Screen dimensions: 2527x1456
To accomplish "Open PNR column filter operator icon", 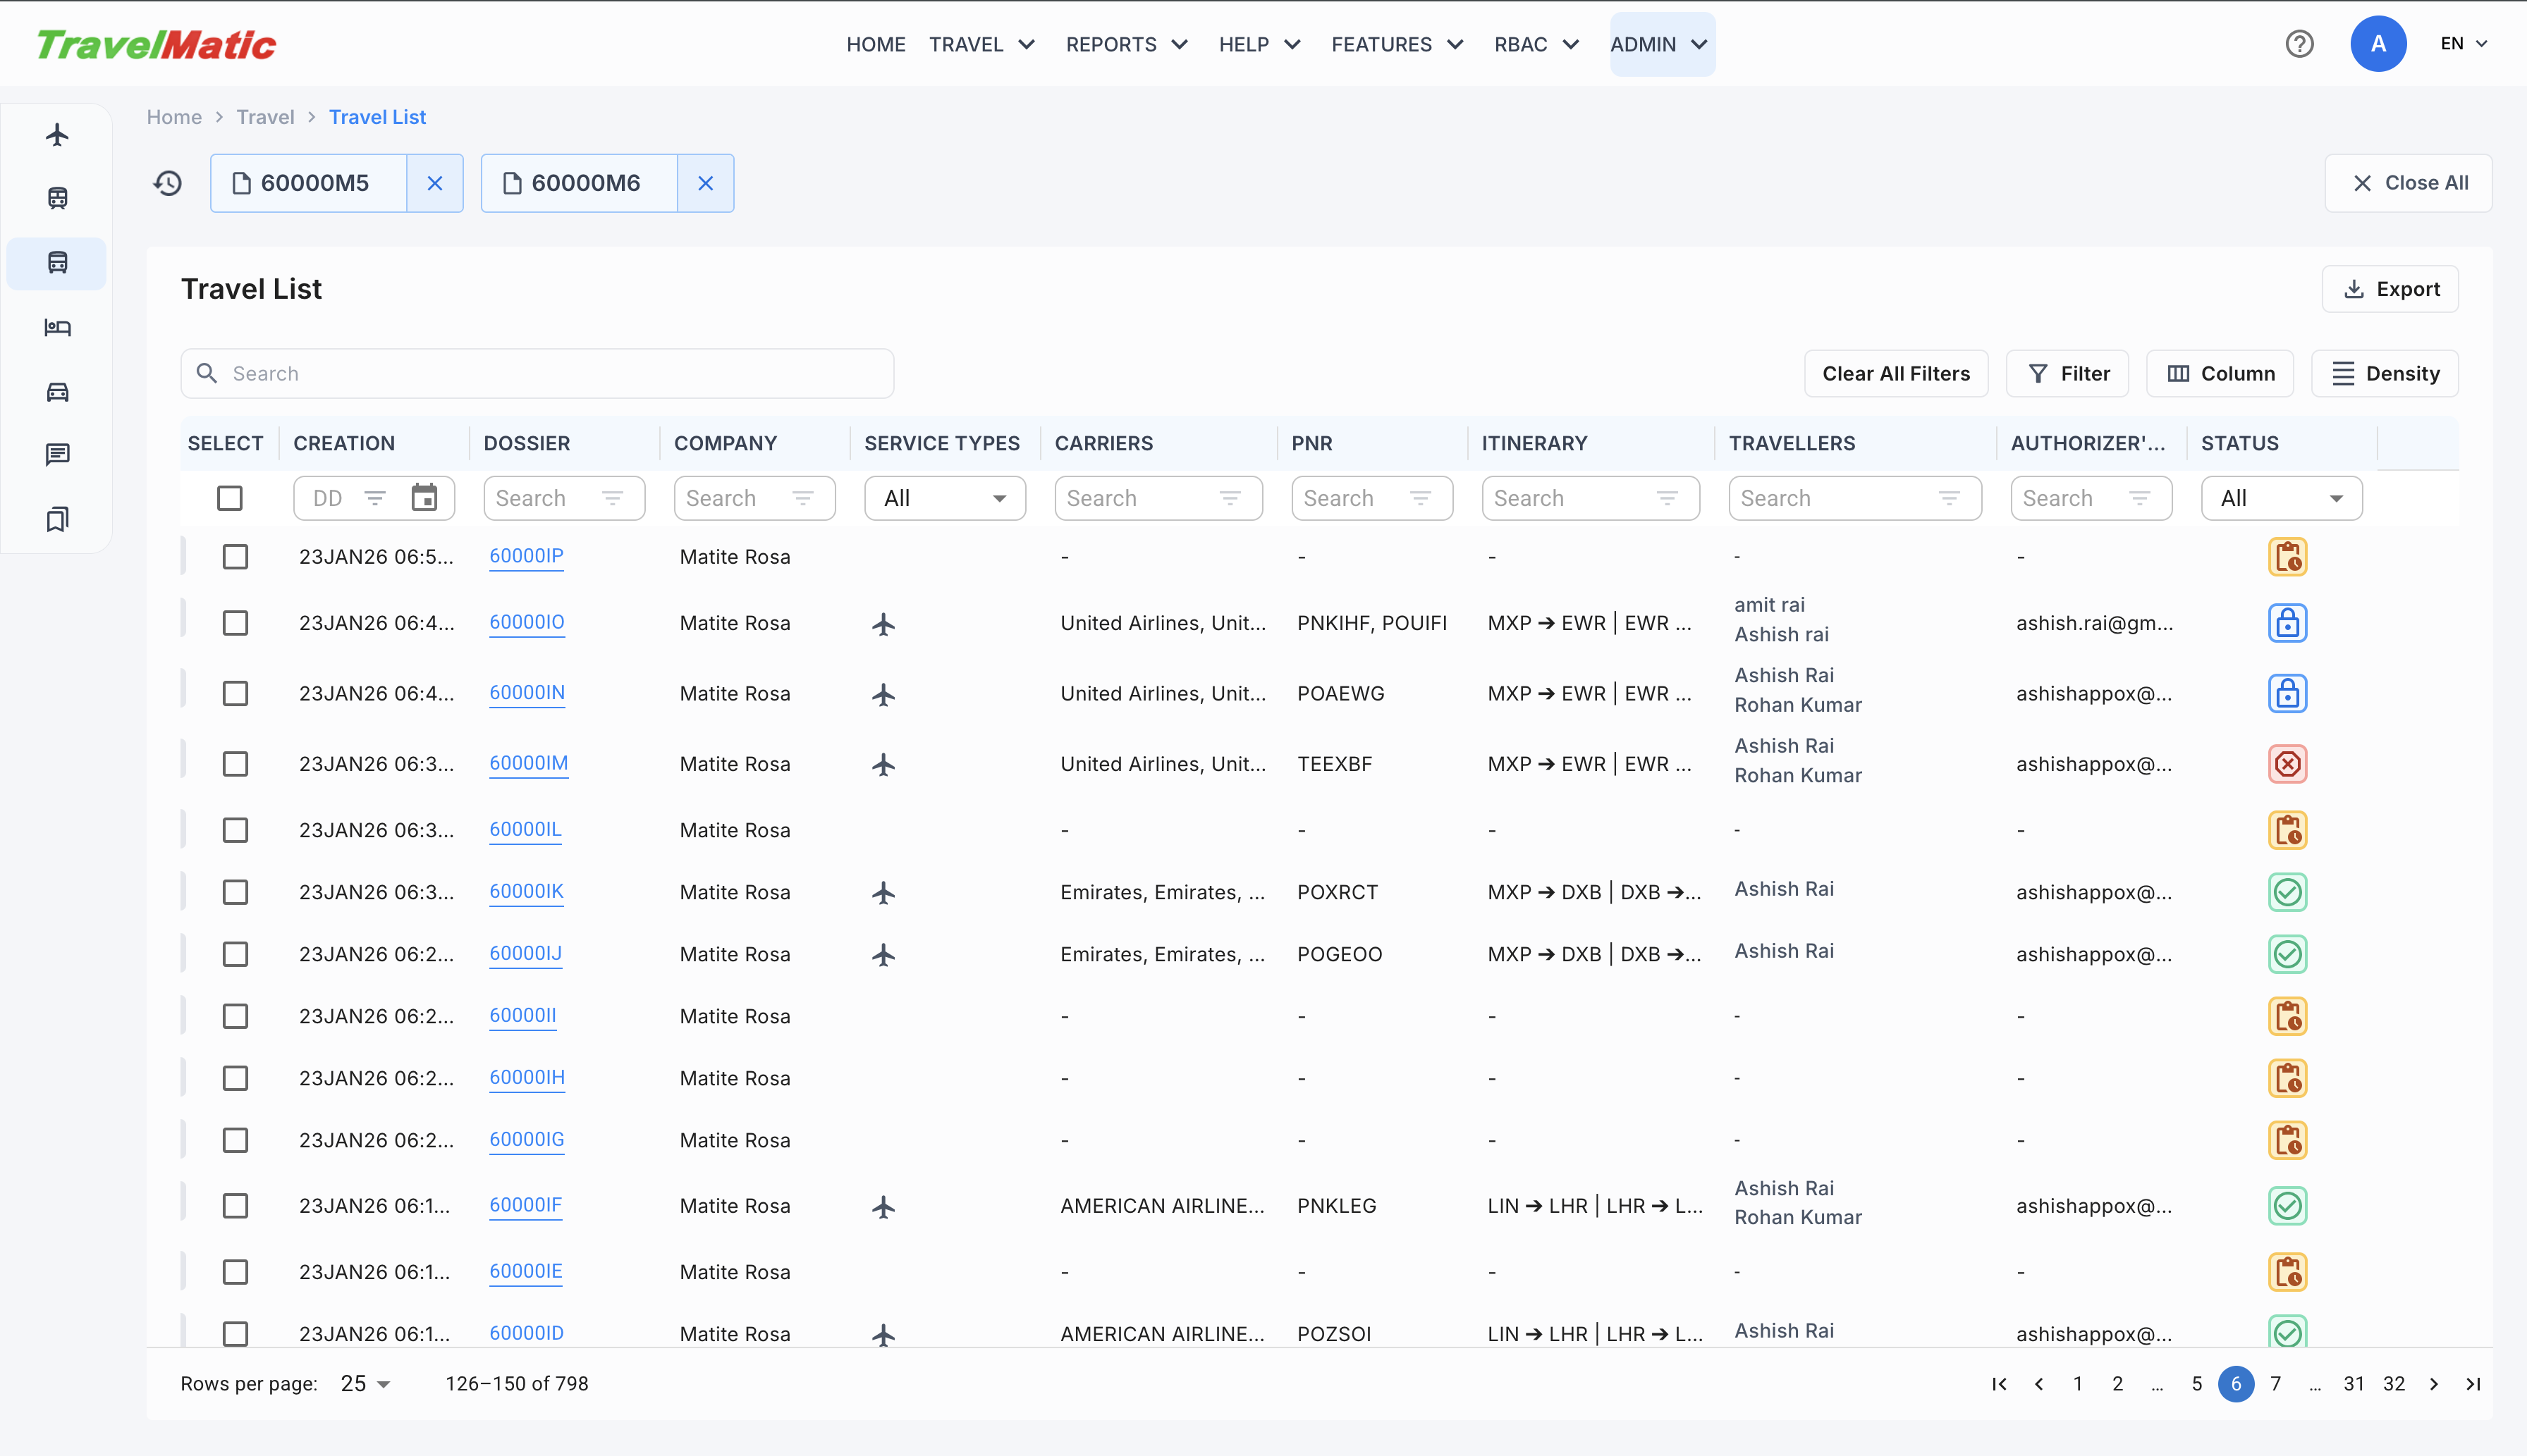I will coord(1419,498).
